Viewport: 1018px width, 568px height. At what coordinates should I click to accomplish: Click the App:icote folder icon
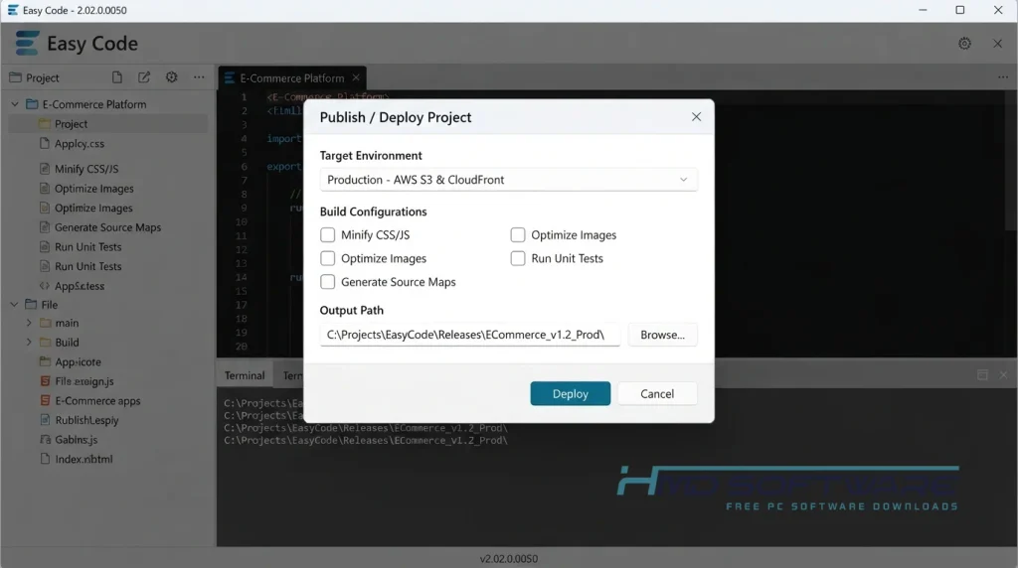45,361
